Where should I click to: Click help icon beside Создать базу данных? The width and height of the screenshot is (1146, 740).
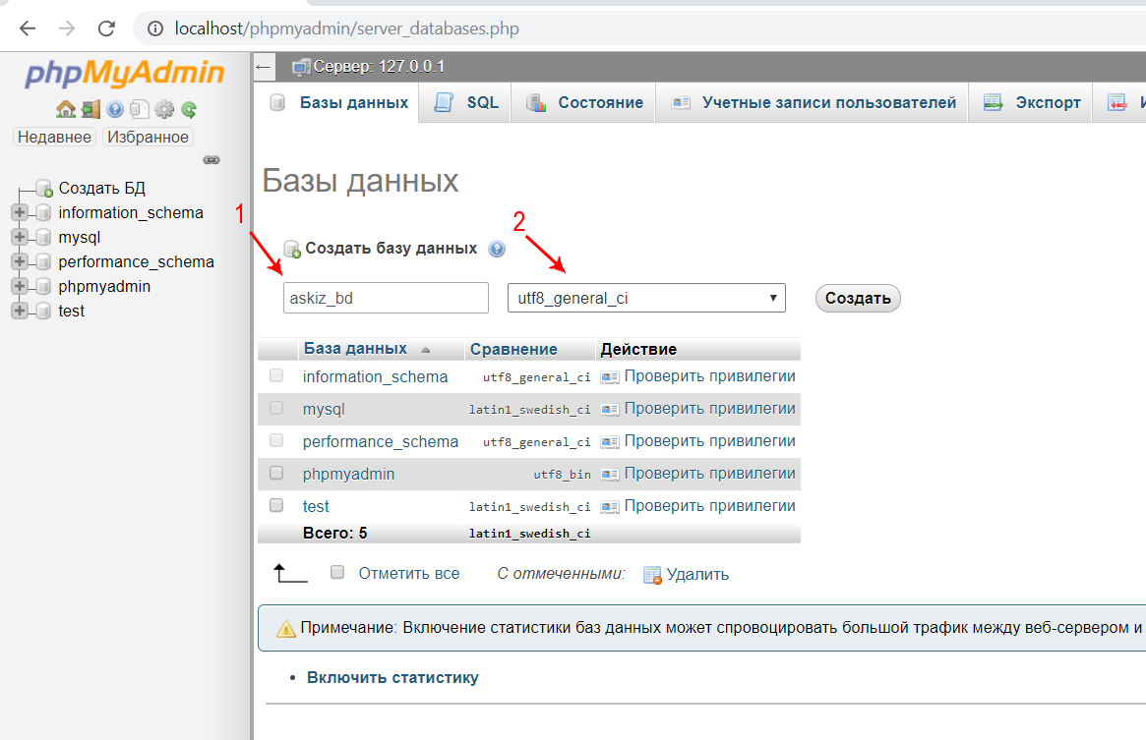497,250
